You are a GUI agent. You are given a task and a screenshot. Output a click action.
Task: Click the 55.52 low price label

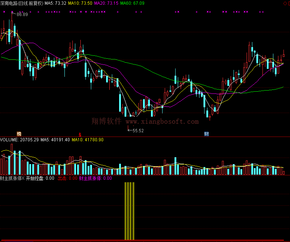tap(138, 131)
